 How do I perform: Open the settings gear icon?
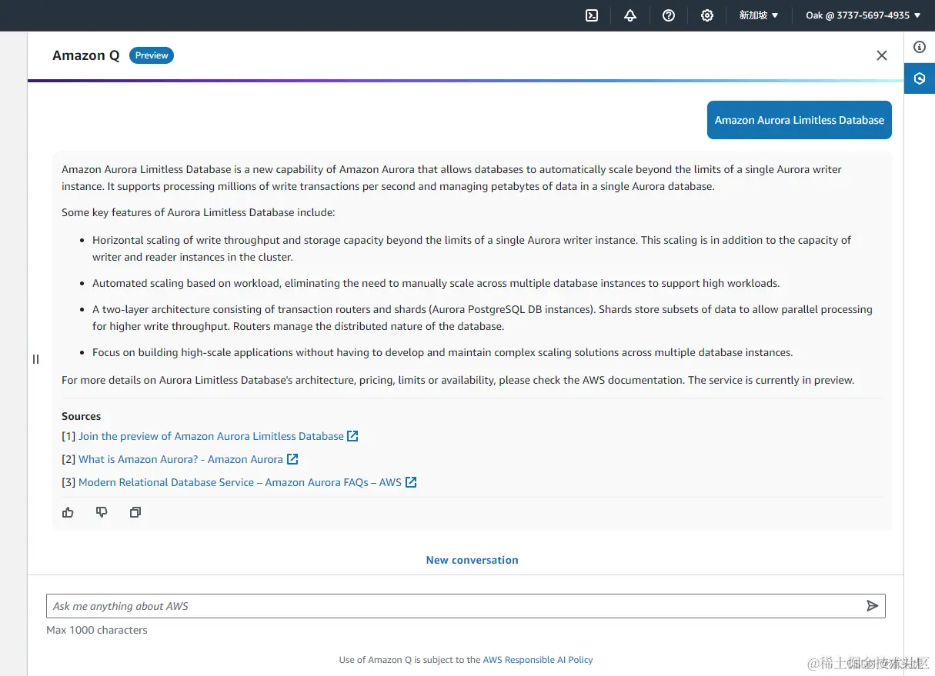point(707,15)
